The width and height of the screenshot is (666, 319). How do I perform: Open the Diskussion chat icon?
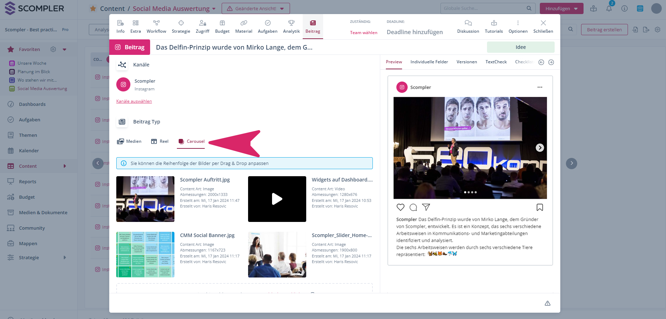(468, 23)
